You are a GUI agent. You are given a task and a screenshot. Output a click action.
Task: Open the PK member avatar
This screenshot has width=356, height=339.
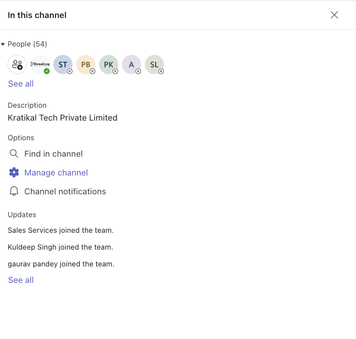click(109, 65)
